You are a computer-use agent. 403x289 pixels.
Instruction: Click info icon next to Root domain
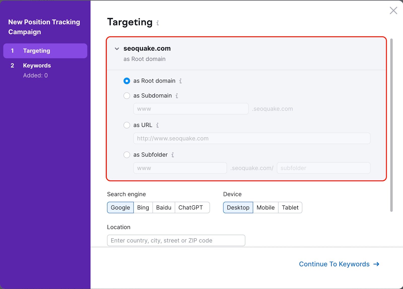180,81
